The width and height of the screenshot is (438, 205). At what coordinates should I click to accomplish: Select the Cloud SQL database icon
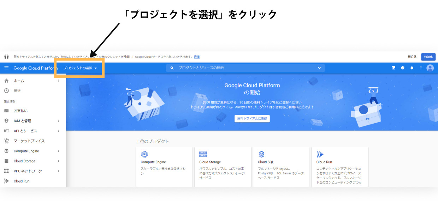point(261,154)
